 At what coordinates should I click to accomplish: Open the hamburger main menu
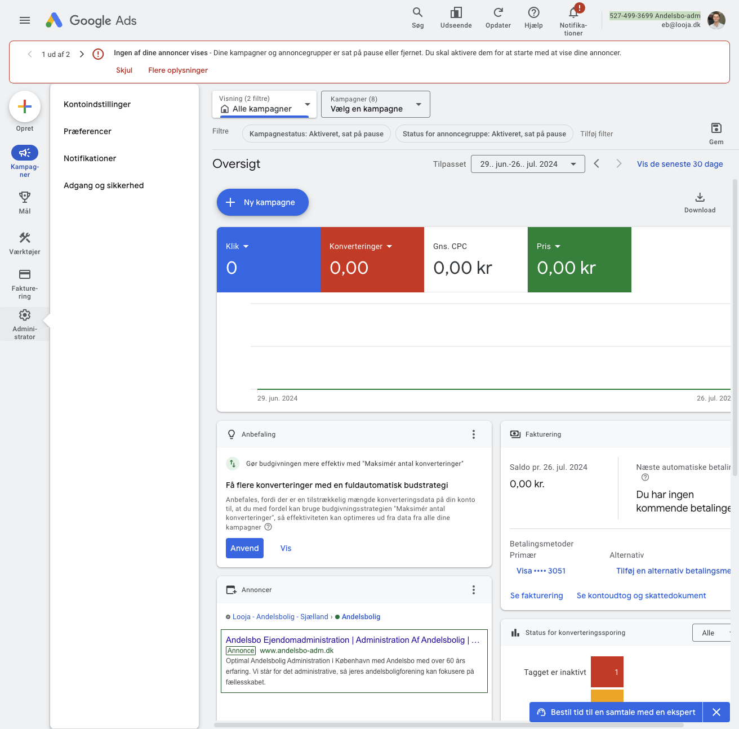[x=25, y=20]
